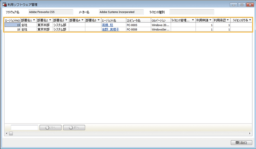The image size is (256, 149).
Task: Click the horizontal scrollbar thumb
Action: click(x=11, y=133)
